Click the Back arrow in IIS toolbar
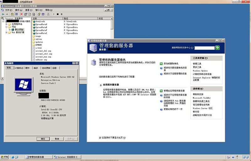The image size is (251, 161). tap(3, 14)
